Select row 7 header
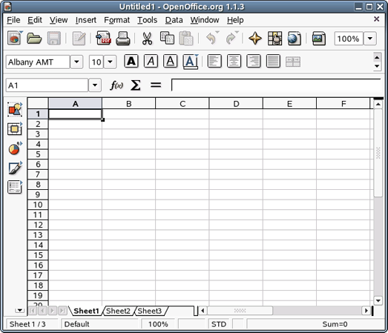Screen dimensions: 388x333 click(38, 174)
